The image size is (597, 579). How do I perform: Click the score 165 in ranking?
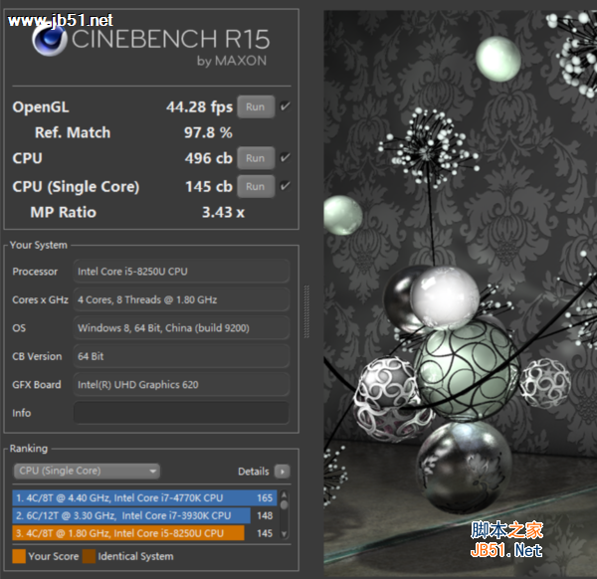[x=265, y=497]
